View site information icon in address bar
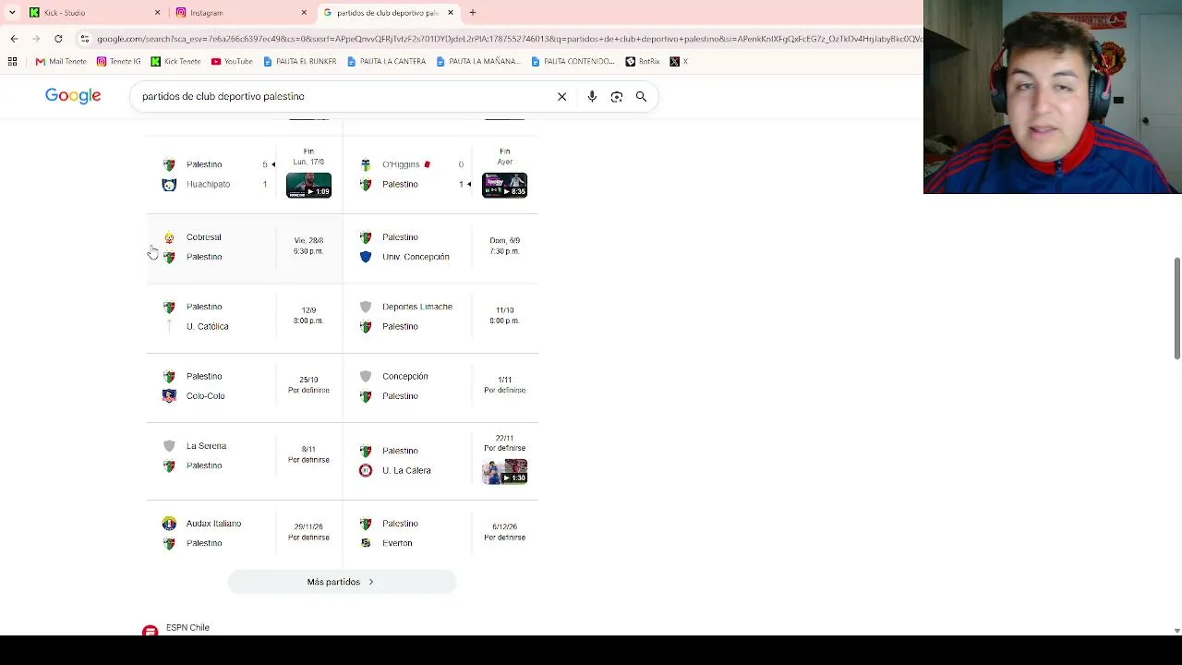 (x=85, y=39)
